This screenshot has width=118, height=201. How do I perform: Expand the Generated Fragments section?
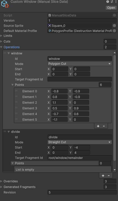pyautogui.click(x=1, y=187)
